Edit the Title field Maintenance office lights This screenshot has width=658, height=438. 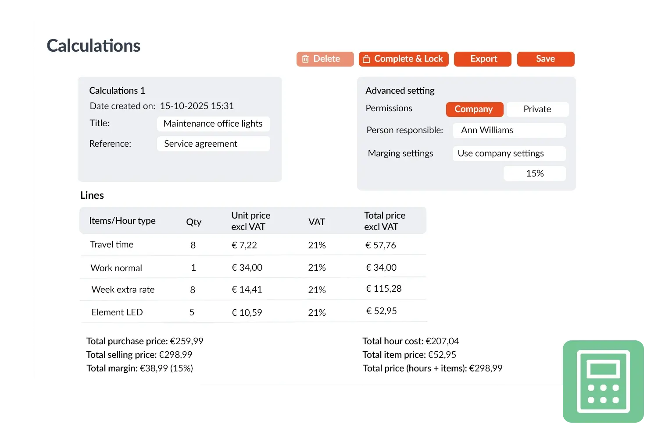coord(213,124)
